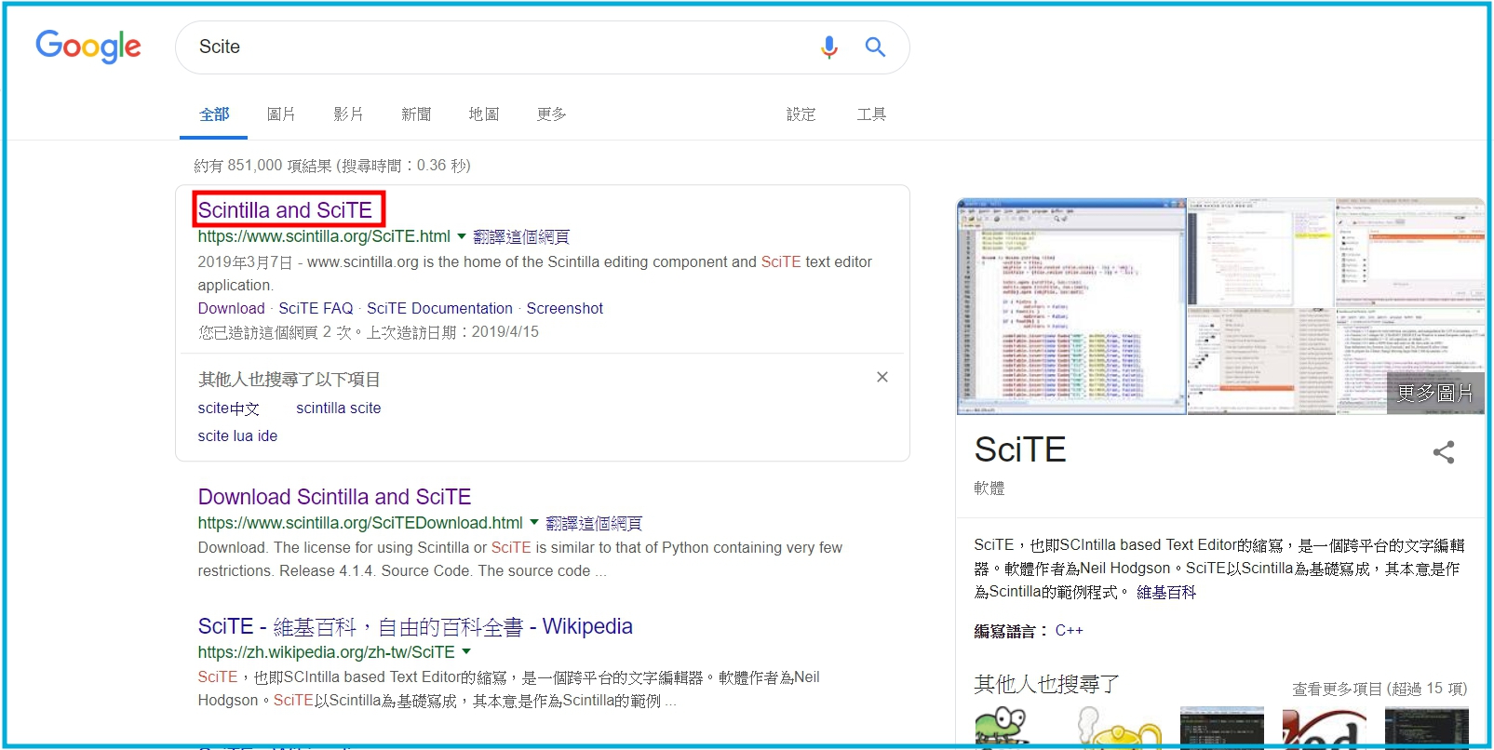This screenshot has width=1494, height=750.
Task: Click the Google logo
Action: pos(88,46)
